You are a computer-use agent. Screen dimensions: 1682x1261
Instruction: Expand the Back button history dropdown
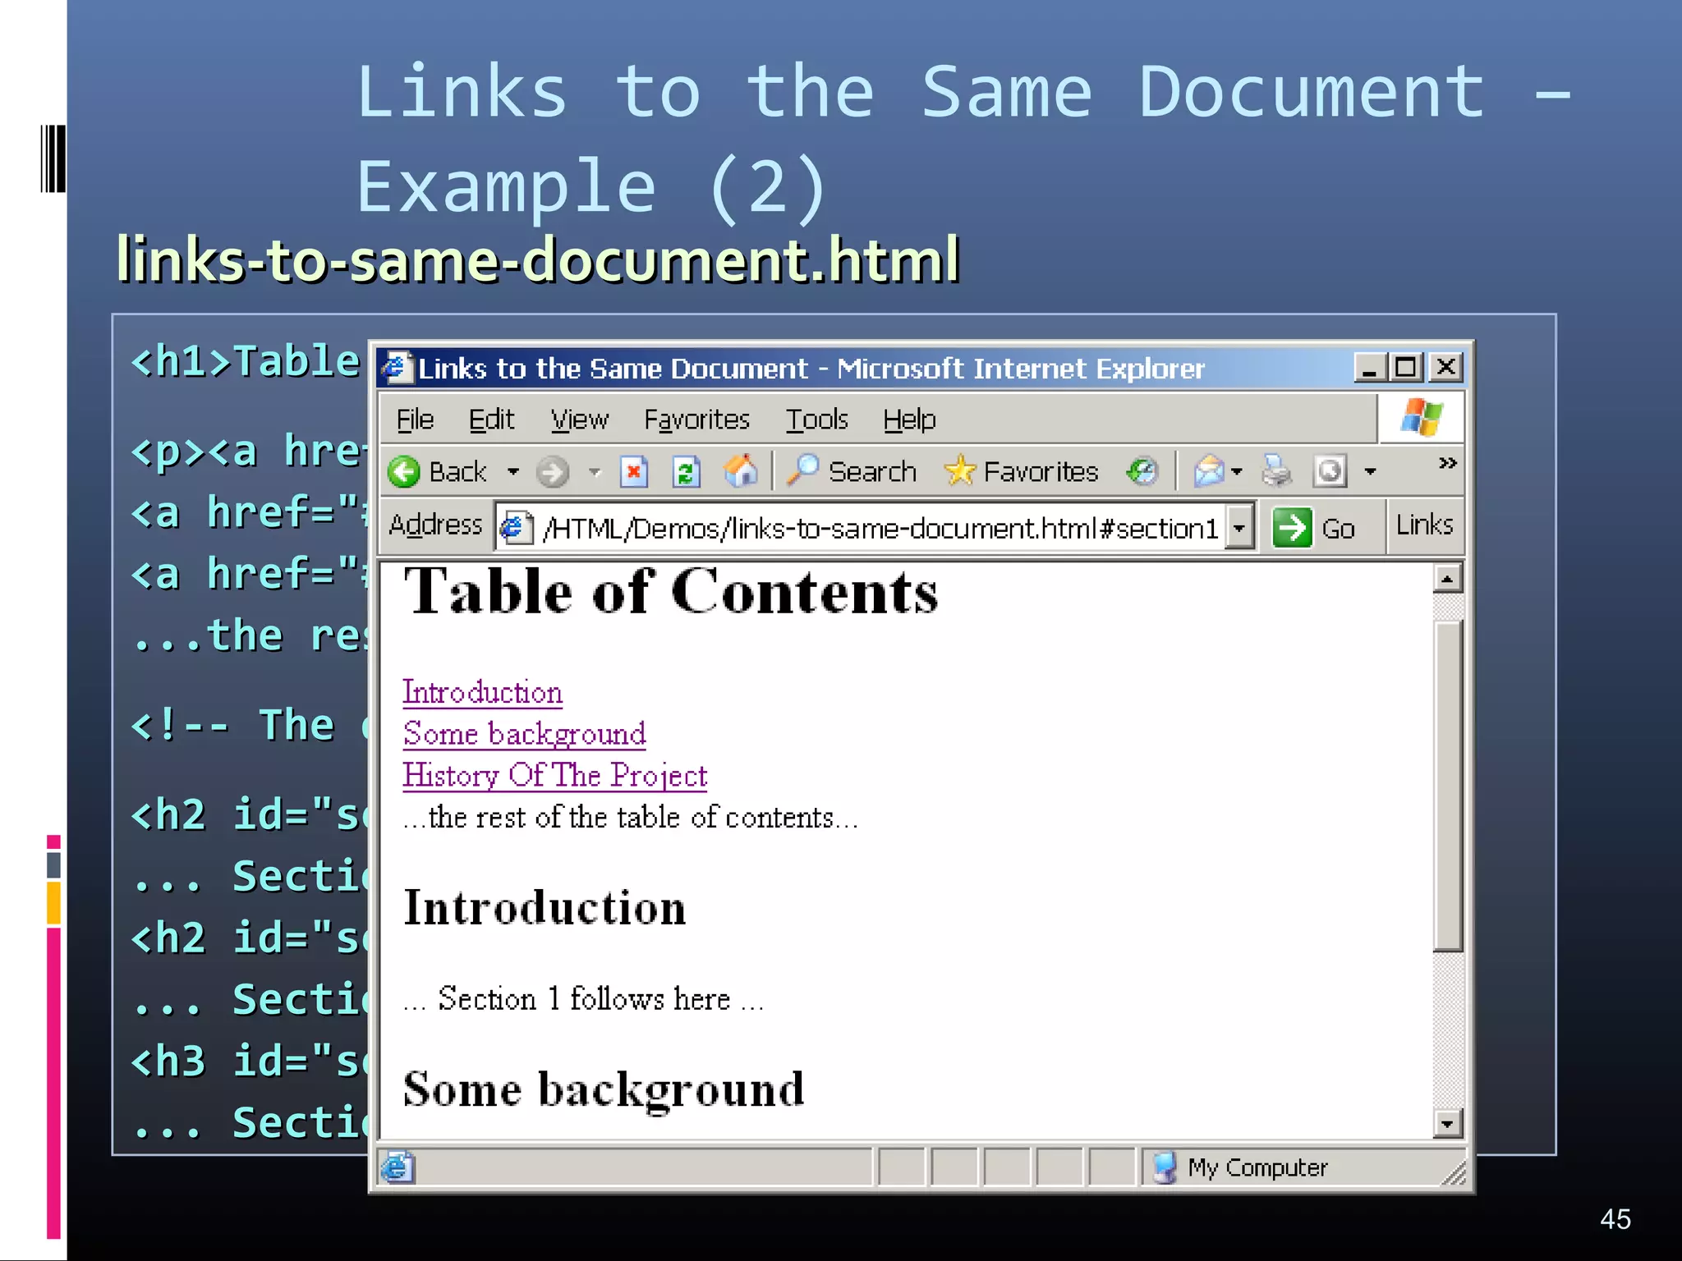pyautogui.click(x=513, y=472)
